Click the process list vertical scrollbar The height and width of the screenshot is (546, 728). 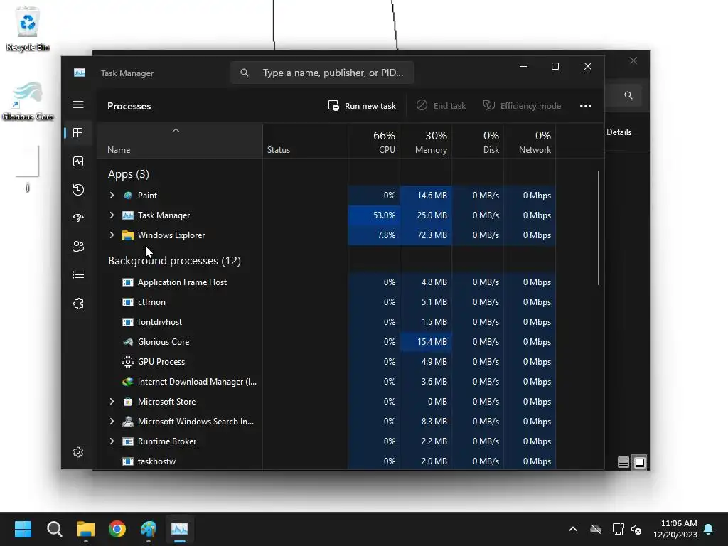click(x=599, y=228)
